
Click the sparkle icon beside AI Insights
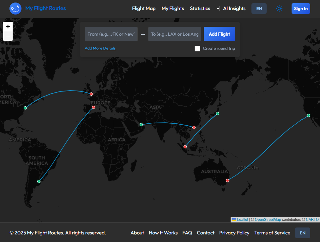218,8
